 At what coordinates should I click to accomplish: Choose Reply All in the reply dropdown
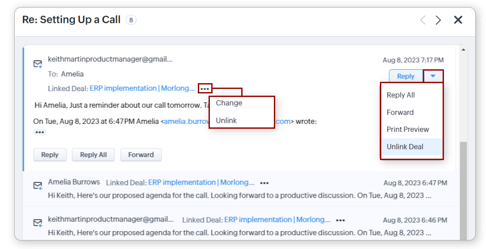[x=401, y=95]
